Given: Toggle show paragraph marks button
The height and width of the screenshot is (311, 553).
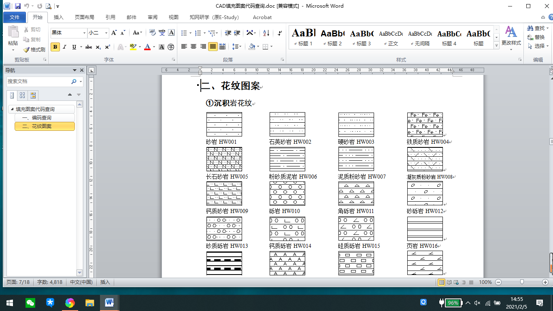Looking at the screenshot, I should (x=280, y=33).
